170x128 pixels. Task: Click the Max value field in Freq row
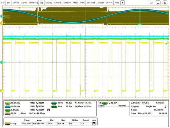pos(63,124)
